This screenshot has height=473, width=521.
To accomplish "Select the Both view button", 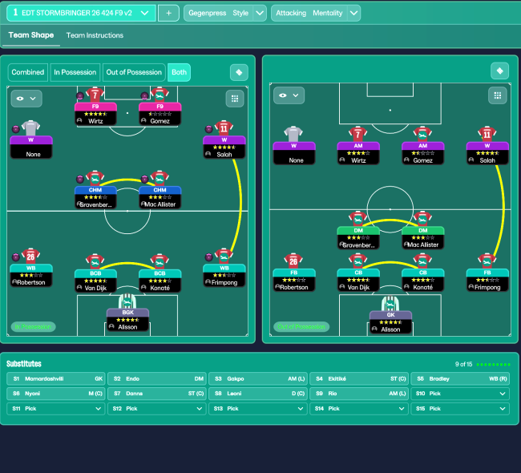I will [180, 72].
